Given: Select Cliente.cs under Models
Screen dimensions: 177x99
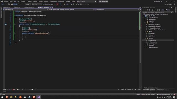Looking at the screenshot, I should click(x=153, y=33).
